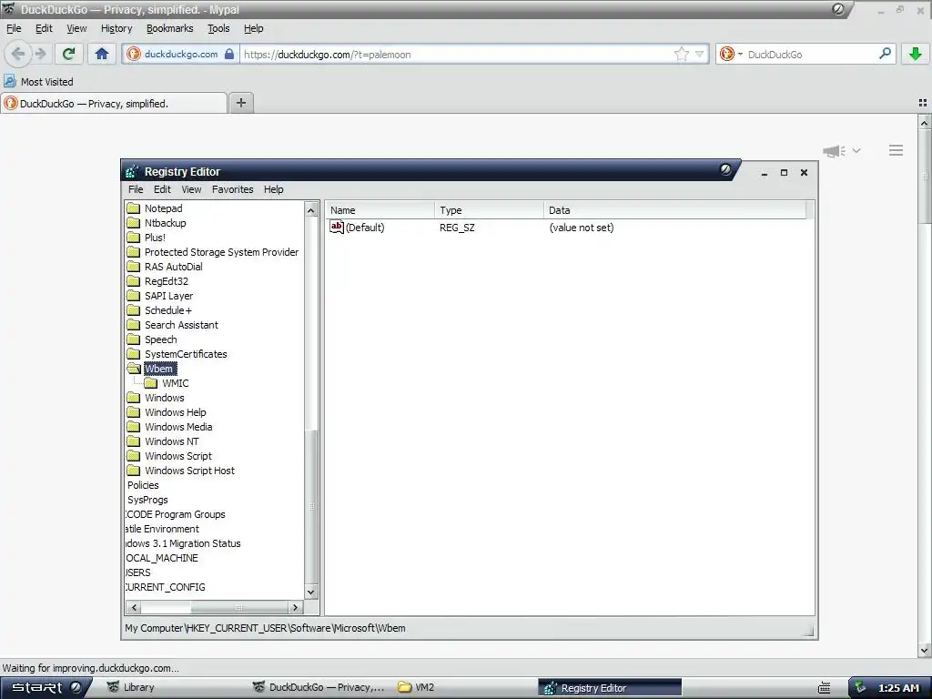Click the padlock site security icon
The height and width of the screenshot is (699, 932).
coord(228,54)
